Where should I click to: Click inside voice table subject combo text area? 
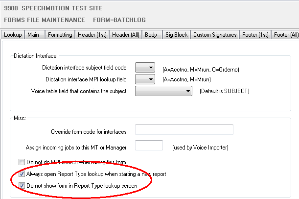click(160, 91)
